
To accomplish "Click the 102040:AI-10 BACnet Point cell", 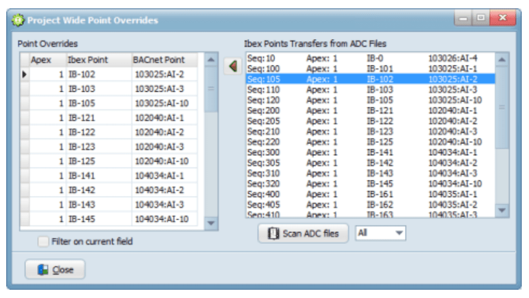I will 164,161.
